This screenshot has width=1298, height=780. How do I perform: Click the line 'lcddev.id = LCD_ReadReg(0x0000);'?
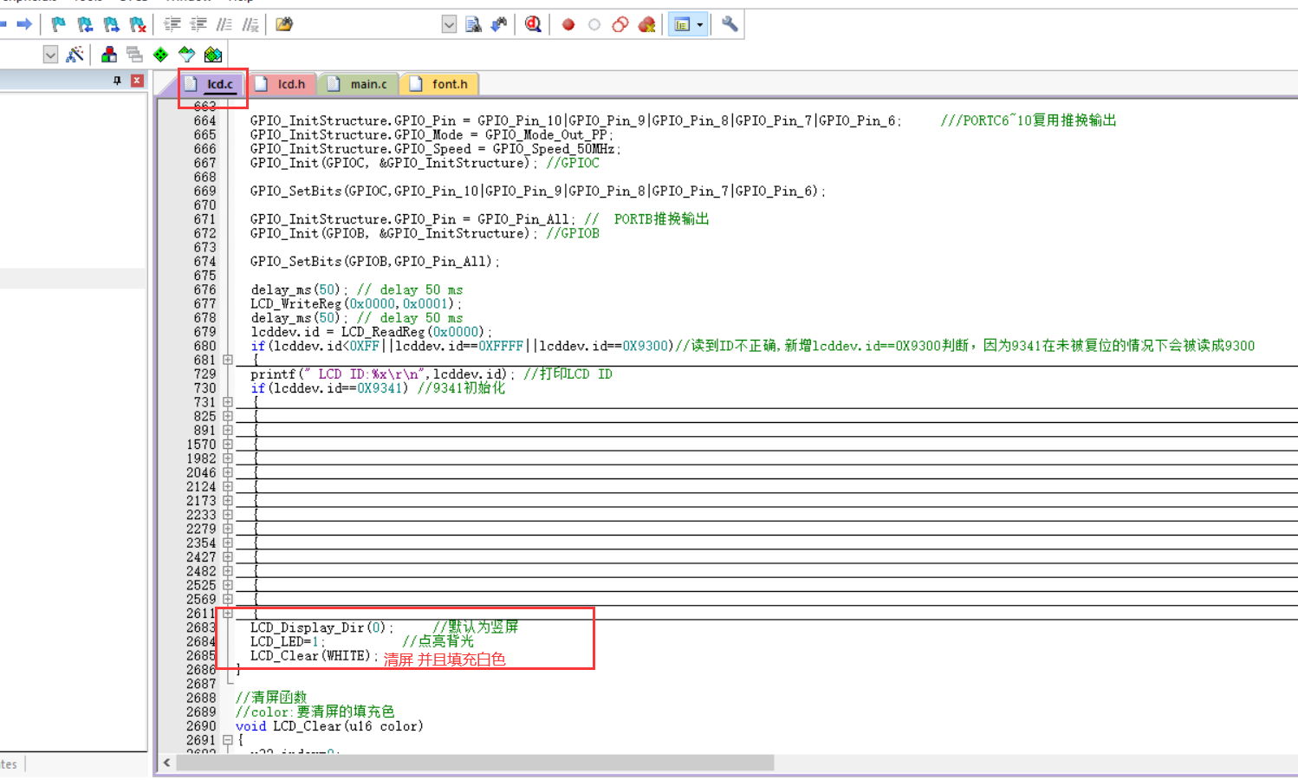371,332
